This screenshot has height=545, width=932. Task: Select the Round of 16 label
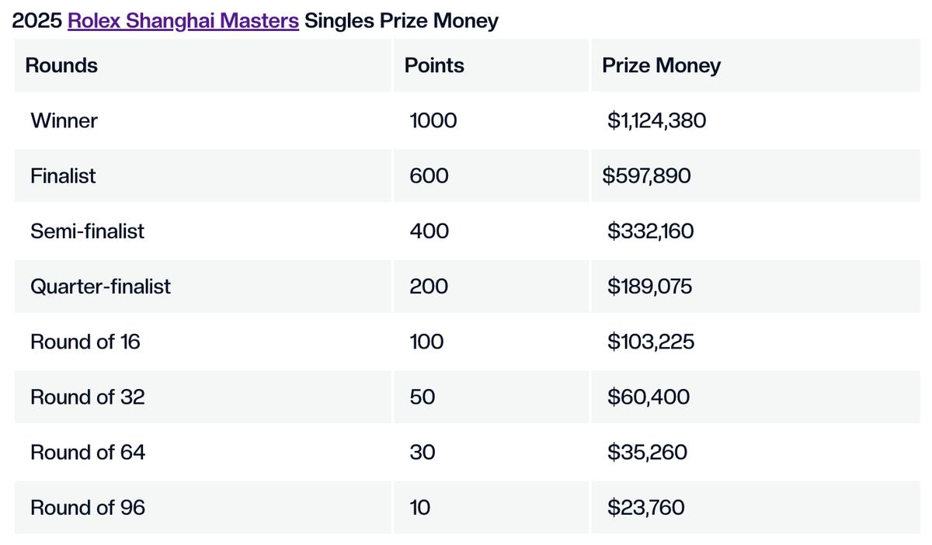(85, 342)
